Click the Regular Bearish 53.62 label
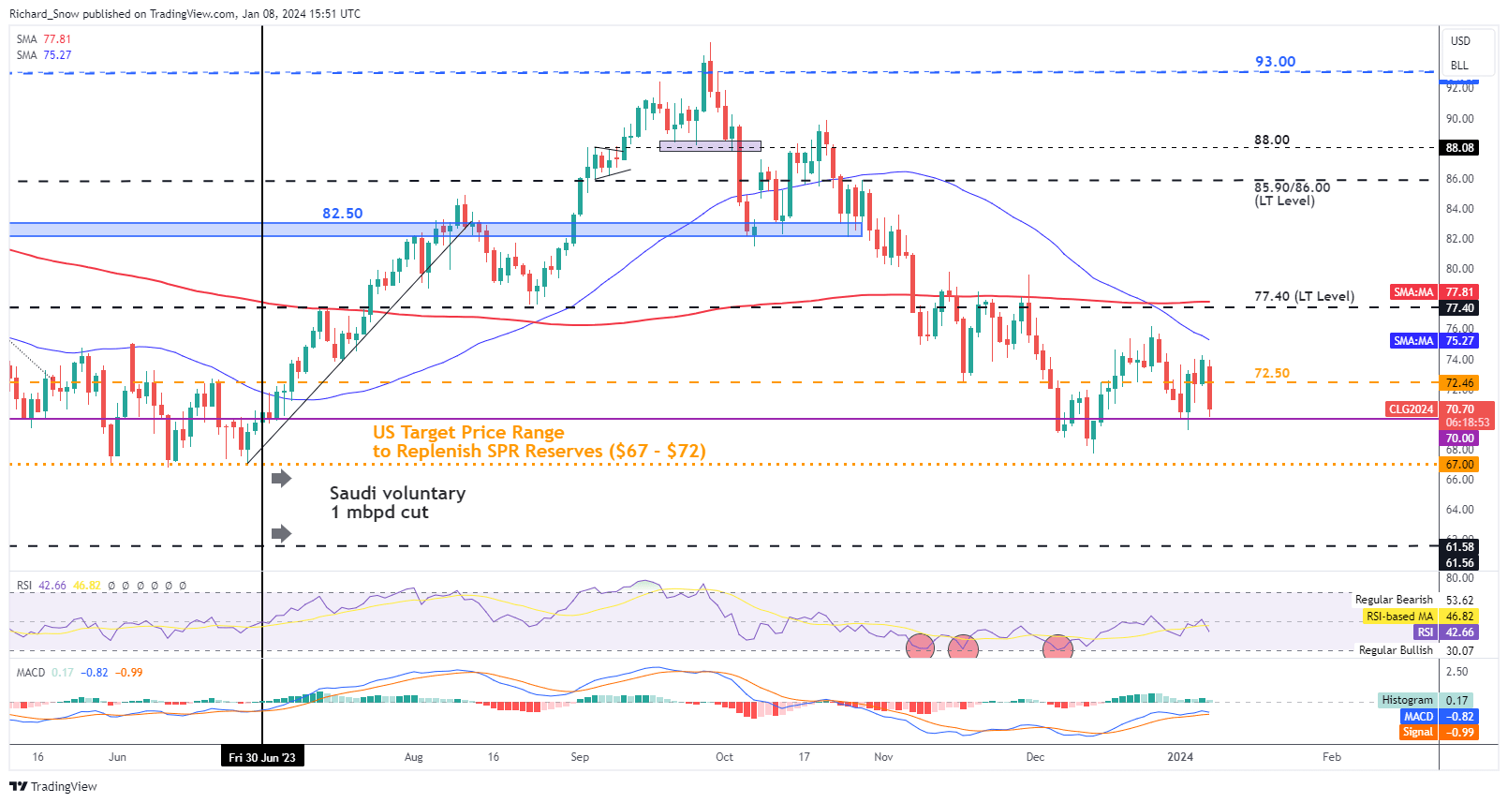Screen dimensions: 1508x803 (x=1414, y=600)
